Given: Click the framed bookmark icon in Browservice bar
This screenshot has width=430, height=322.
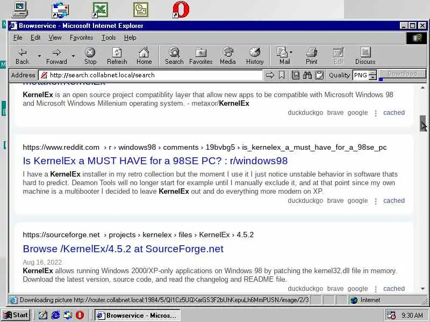Looking at the screenshot, I should coord(296,75).
